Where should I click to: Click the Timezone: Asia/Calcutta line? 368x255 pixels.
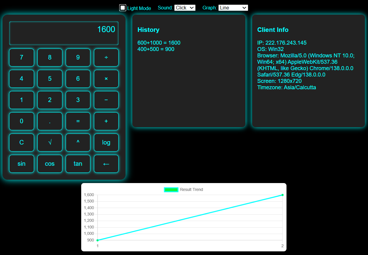pyautogui.click(x=286, y=87)
